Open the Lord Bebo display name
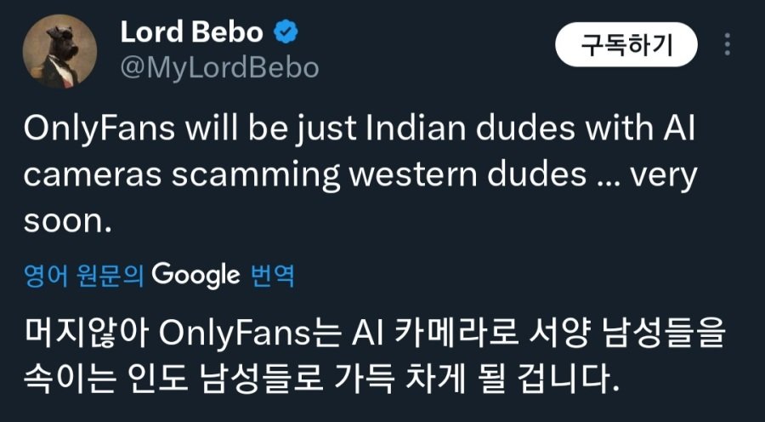 coord(191,32)
